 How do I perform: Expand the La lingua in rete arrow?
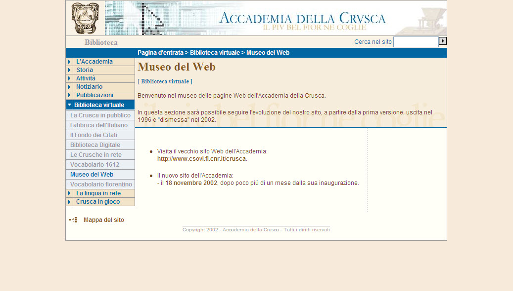tap(69, 193)
